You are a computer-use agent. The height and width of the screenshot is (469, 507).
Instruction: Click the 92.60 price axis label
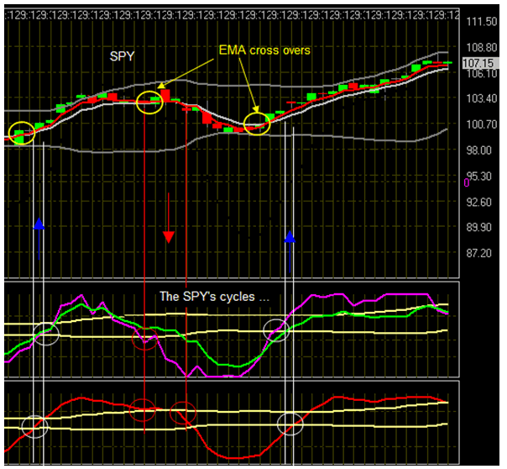478,202
